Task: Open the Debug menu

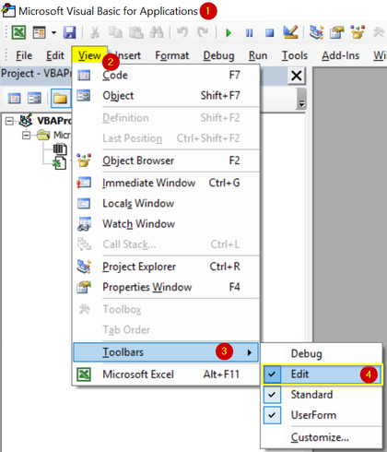Action: click(218, 55)
